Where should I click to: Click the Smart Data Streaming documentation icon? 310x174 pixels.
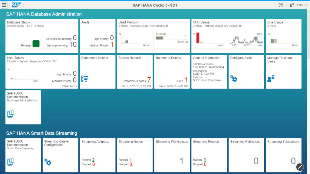(x=10, y=162)
